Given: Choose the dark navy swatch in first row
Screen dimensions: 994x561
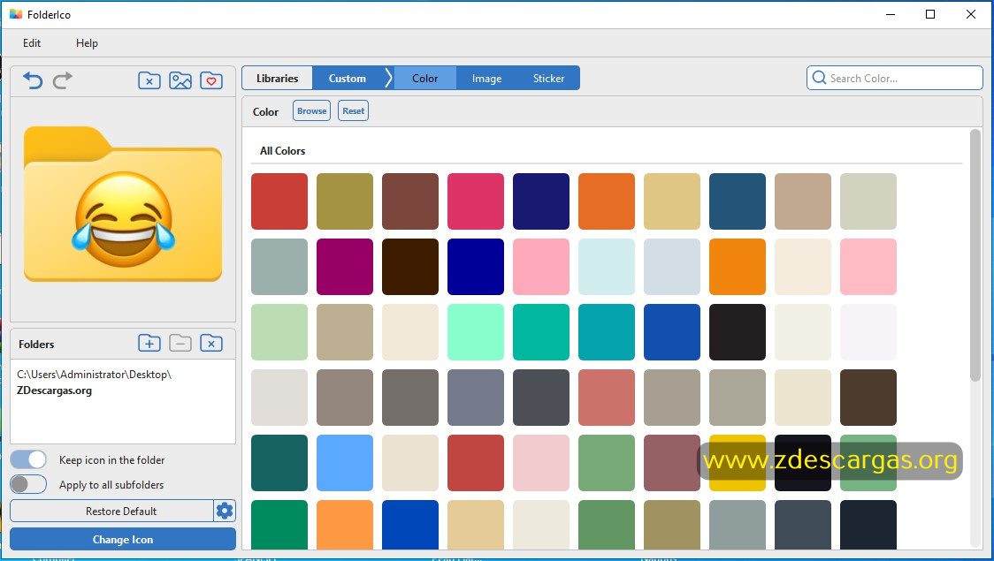Looking at the screenshot, I should coord(540,201).
